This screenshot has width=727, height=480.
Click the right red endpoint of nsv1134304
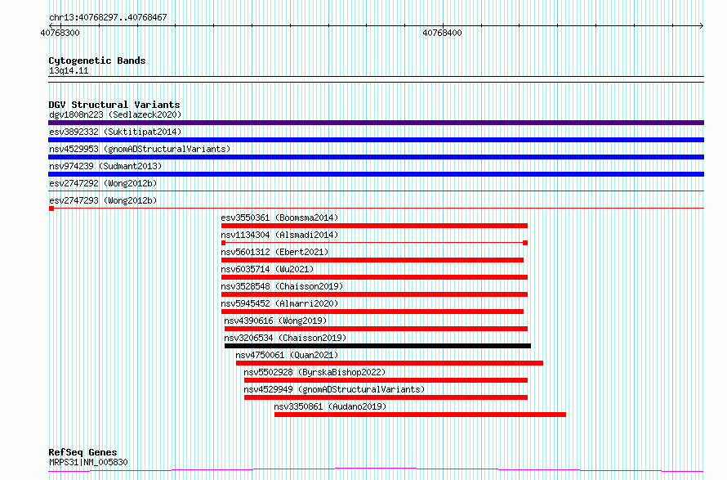point(525,243)
